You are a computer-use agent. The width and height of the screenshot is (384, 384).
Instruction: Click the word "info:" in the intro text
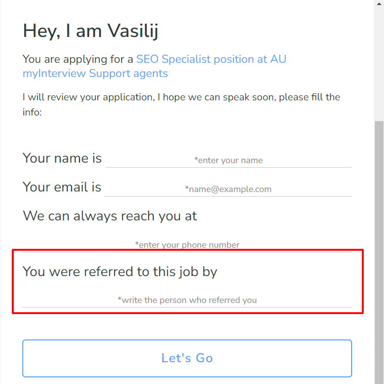point(32,111)
